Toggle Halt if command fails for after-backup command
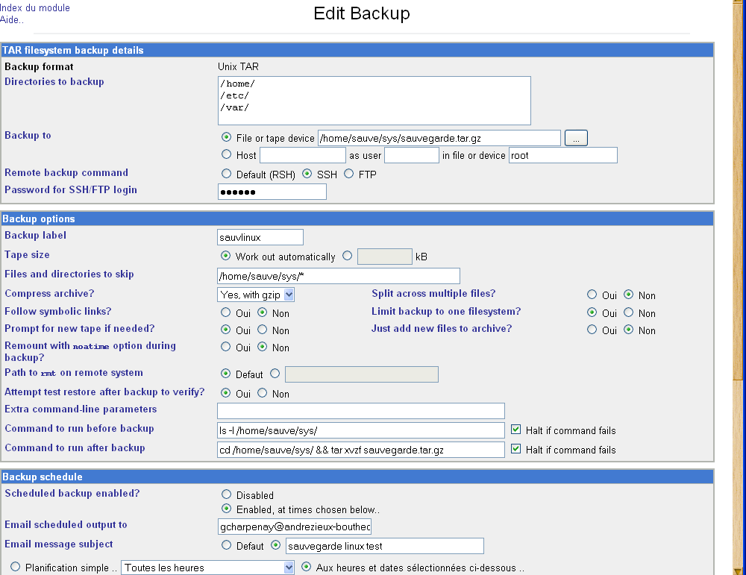The width and height of the screenshot is (746, 575). (515, 450)
